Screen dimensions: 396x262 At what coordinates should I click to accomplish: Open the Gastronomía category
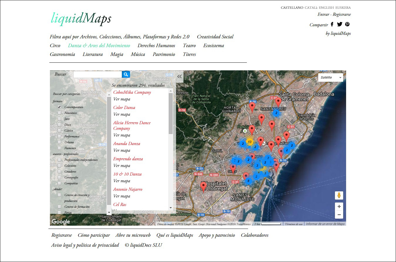pyautogui.click(x=63, y=54)
